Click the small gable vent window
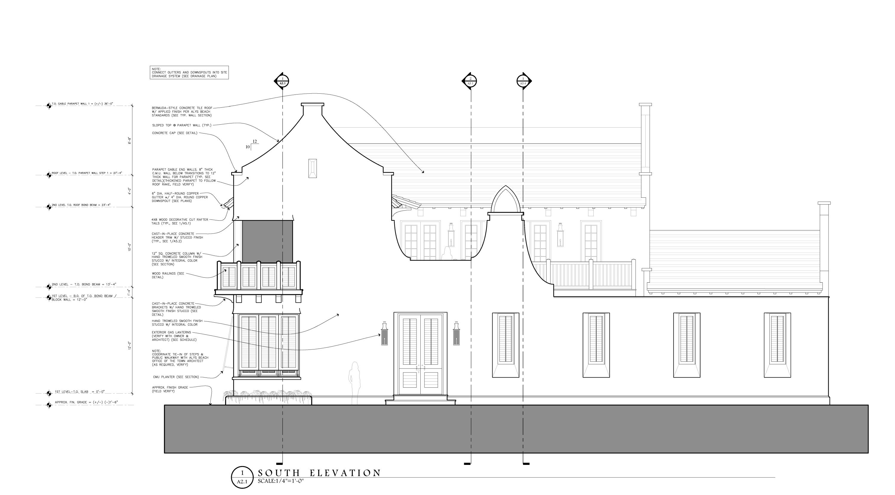 point(312,168)
